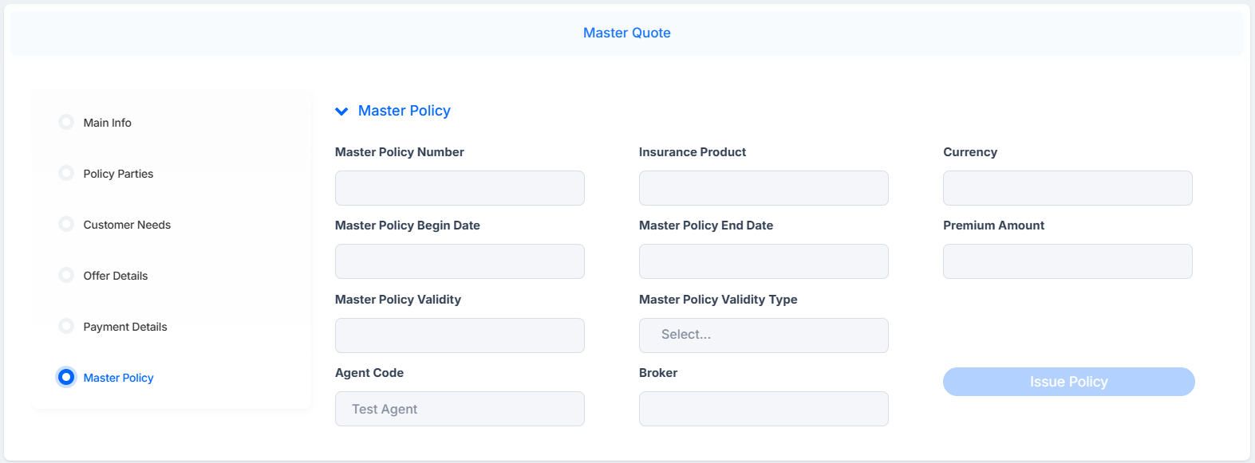Image resolution: width=1255 pixels, height=463 pixels.
Task: Select the Policy Parties step circle
Action: point(66,173)
